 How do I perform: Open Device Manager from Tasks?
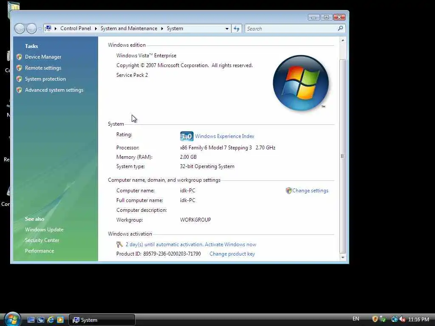pyautogui.click(x=43, y=57)
